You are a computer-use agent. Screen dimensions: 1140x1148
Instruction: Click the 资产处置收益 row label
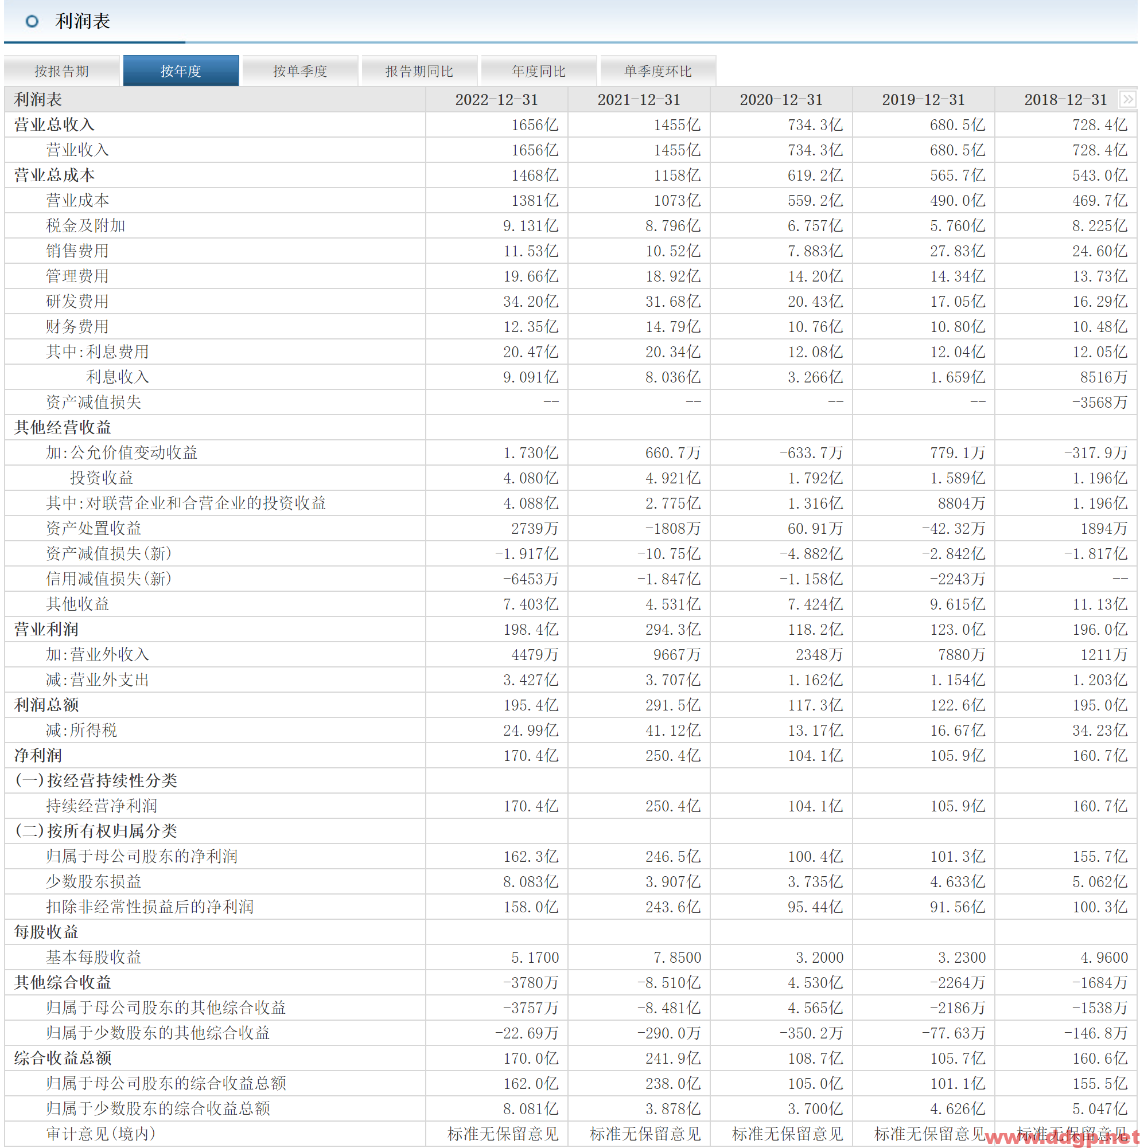pos(94,528)
